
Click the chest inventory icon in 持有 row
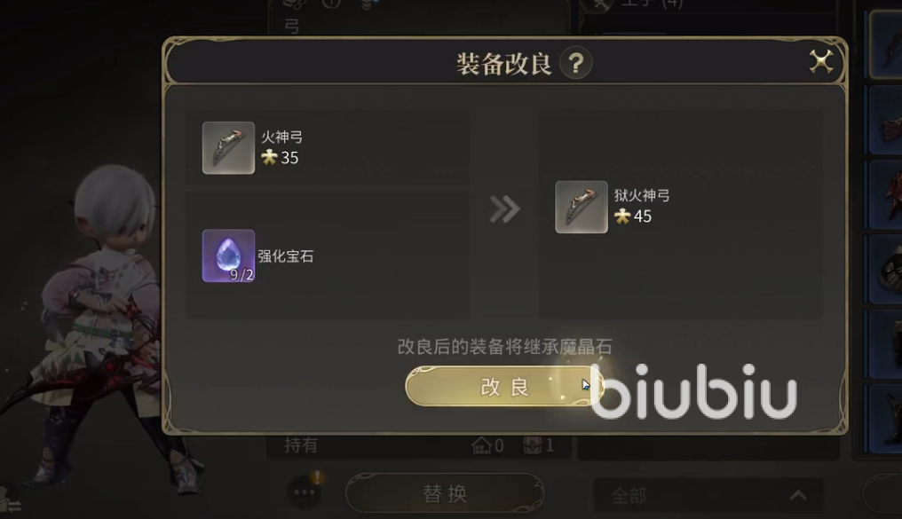point(532,444)
